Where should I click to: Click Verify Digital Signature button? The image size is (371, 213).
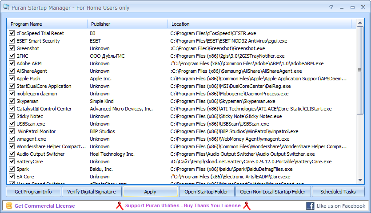92,192
